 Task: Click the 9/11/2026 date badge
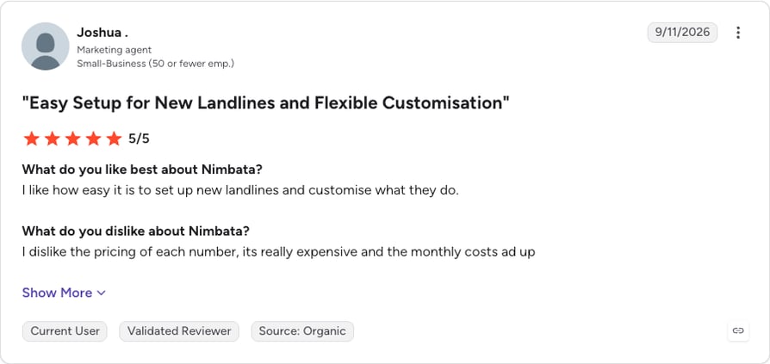(x=682, y=33)
